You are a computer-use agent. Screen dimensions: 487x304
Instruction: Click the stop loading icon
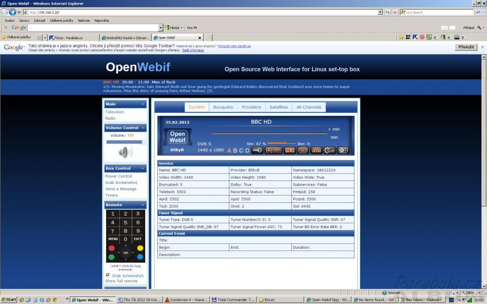pyautogui.click(x=395, y=13)
